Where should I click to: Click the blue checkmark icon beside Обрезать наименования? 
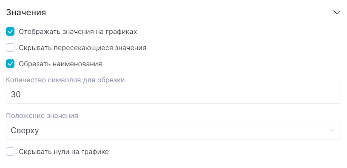(10, 64)
